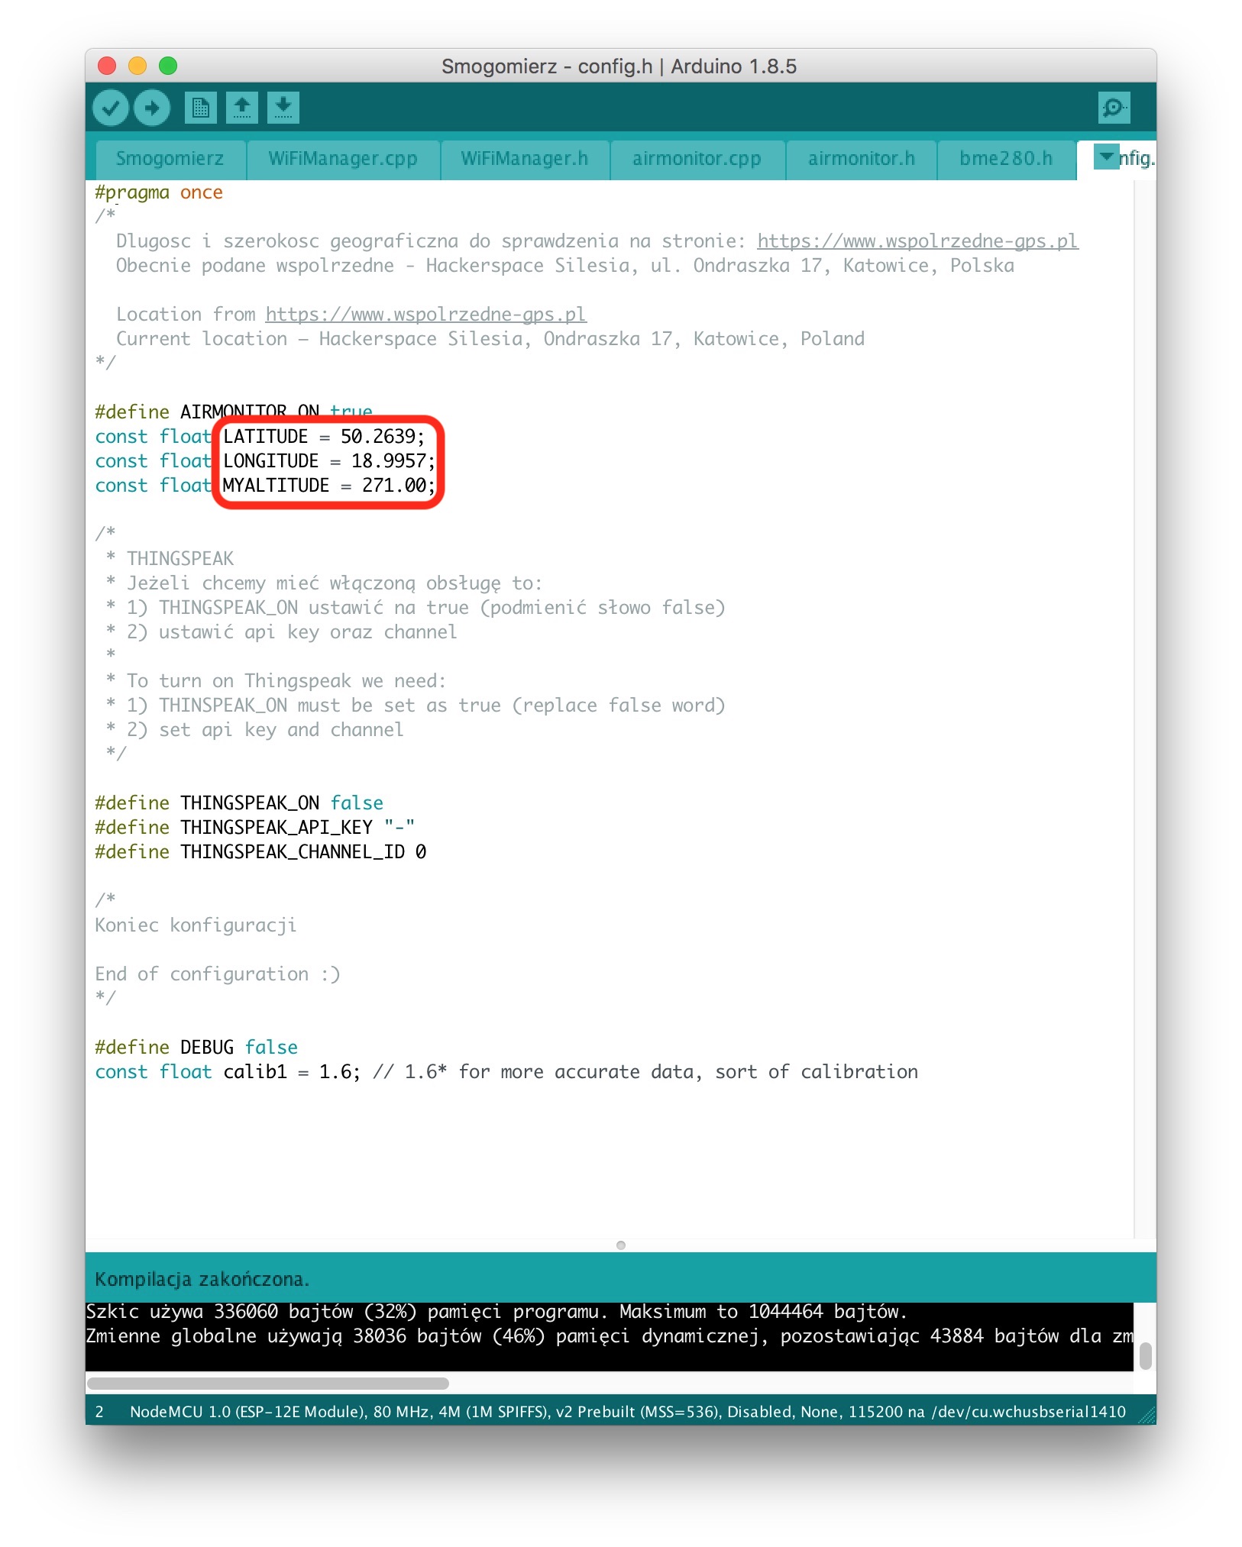Image resolution: width=1242 pixels, height=1547 pixels.
Task: Open the Serial Monitor magnifier icon
Action: (x=1114, y=108)
